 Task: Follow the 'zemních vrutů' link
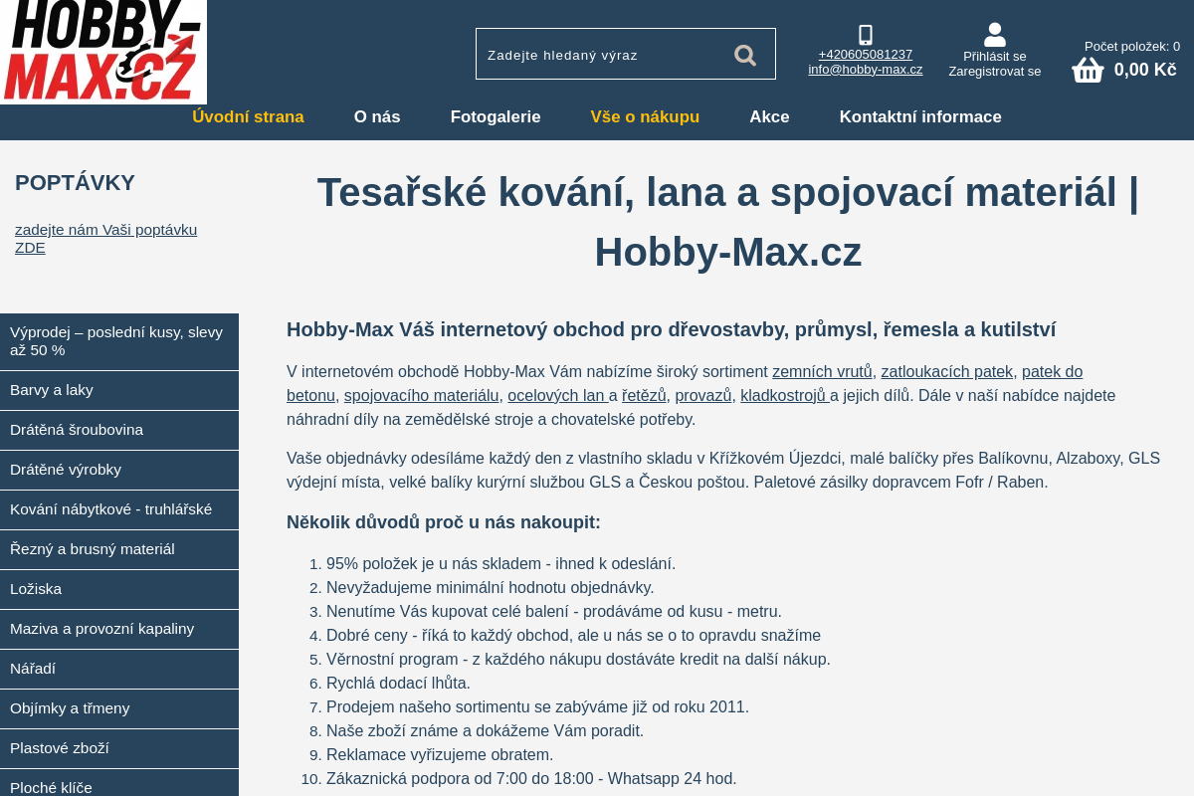[x=822, y=371]
